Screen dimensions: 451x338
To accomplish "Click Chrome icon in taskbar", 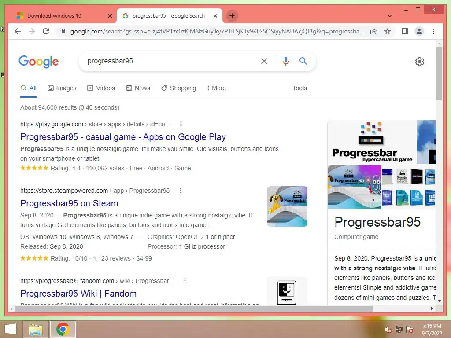I will click(x=63, y=329).
